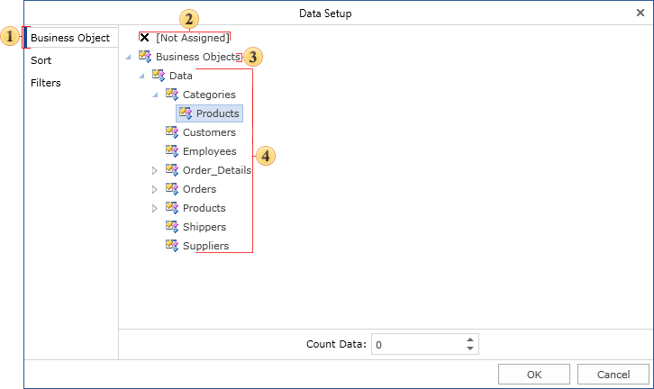This screenshot has height=389, width=654.
Task: Click the Suppliers table icon
Action: (172, 246)
